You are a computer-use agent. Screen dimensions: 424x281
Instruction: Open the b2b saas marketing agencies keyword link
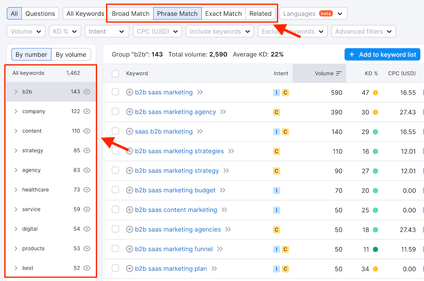(178, 229)
